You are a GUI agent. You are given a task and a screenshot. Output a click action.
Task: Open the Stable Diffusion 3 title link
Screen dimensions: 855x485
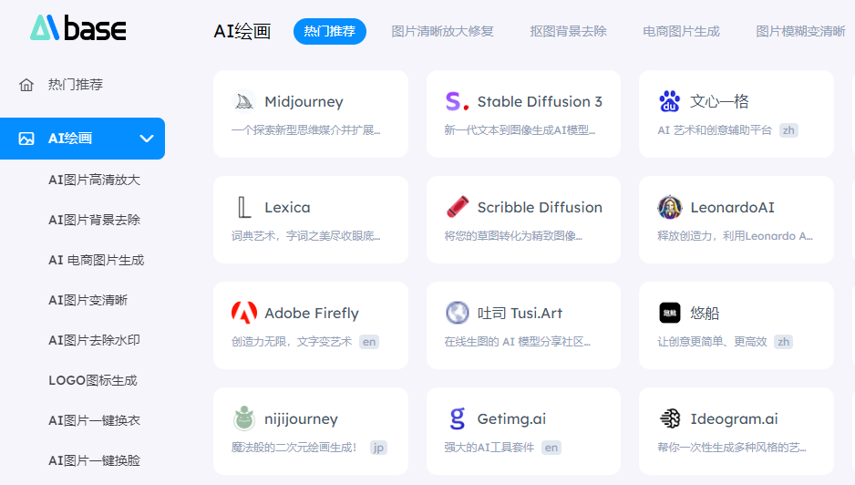[540, 101]
